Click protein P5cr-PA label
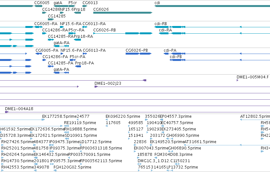Screen dimensions: 270x172 coord(77,57)
